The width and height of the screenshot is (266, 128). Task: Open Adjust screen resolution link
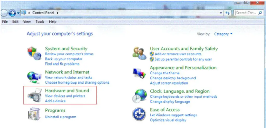[x=169, y=83]
